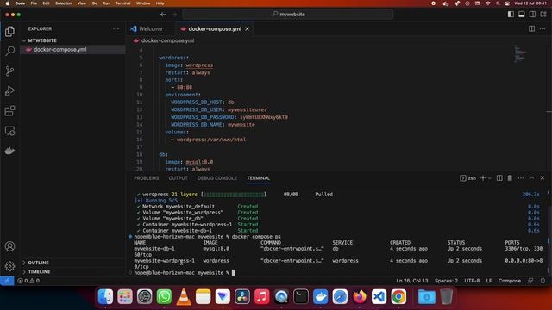The width and height of the screenshot is (552, 310).
Task: Close the bottom panel
Action: 543,178
